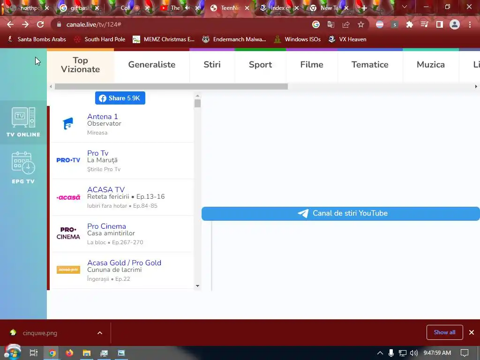Click the Antena 1 channel logo

point(68,124)
